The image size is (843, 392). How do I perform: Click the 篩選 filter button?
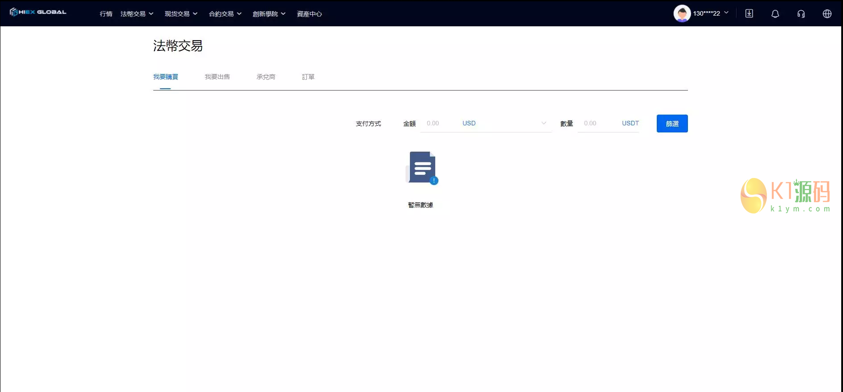click(x=672, y=124)
